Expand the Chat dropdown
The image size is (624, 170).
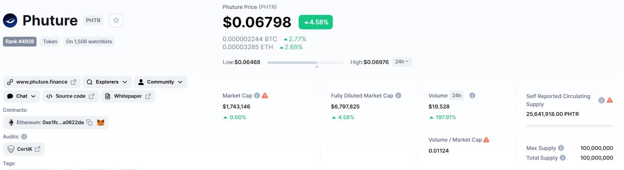pos(21,96)
